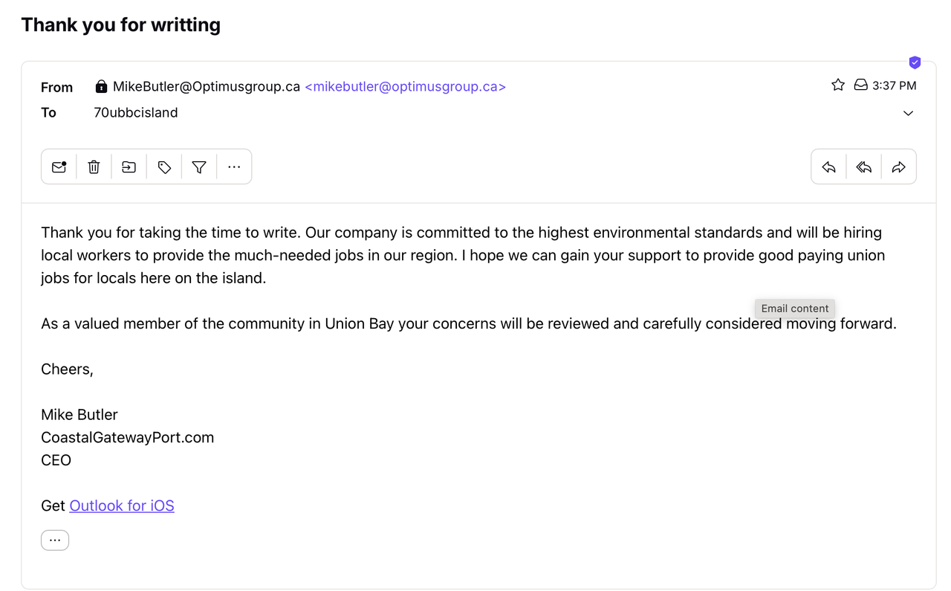951x591 pixels.
Task: Click the recipient 70ubbcisland
Action: coord(136,113)
